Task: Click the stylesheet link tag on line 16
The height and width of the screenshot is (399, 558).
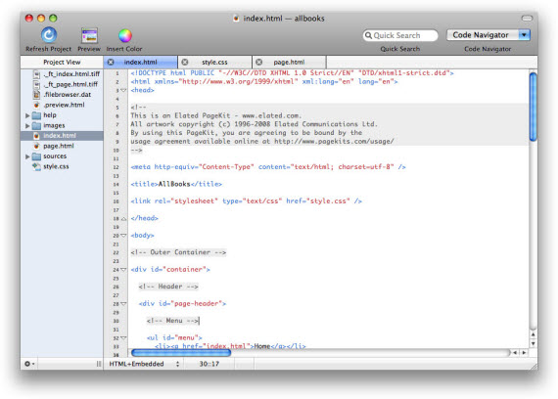Action: [x=247, y=200]
